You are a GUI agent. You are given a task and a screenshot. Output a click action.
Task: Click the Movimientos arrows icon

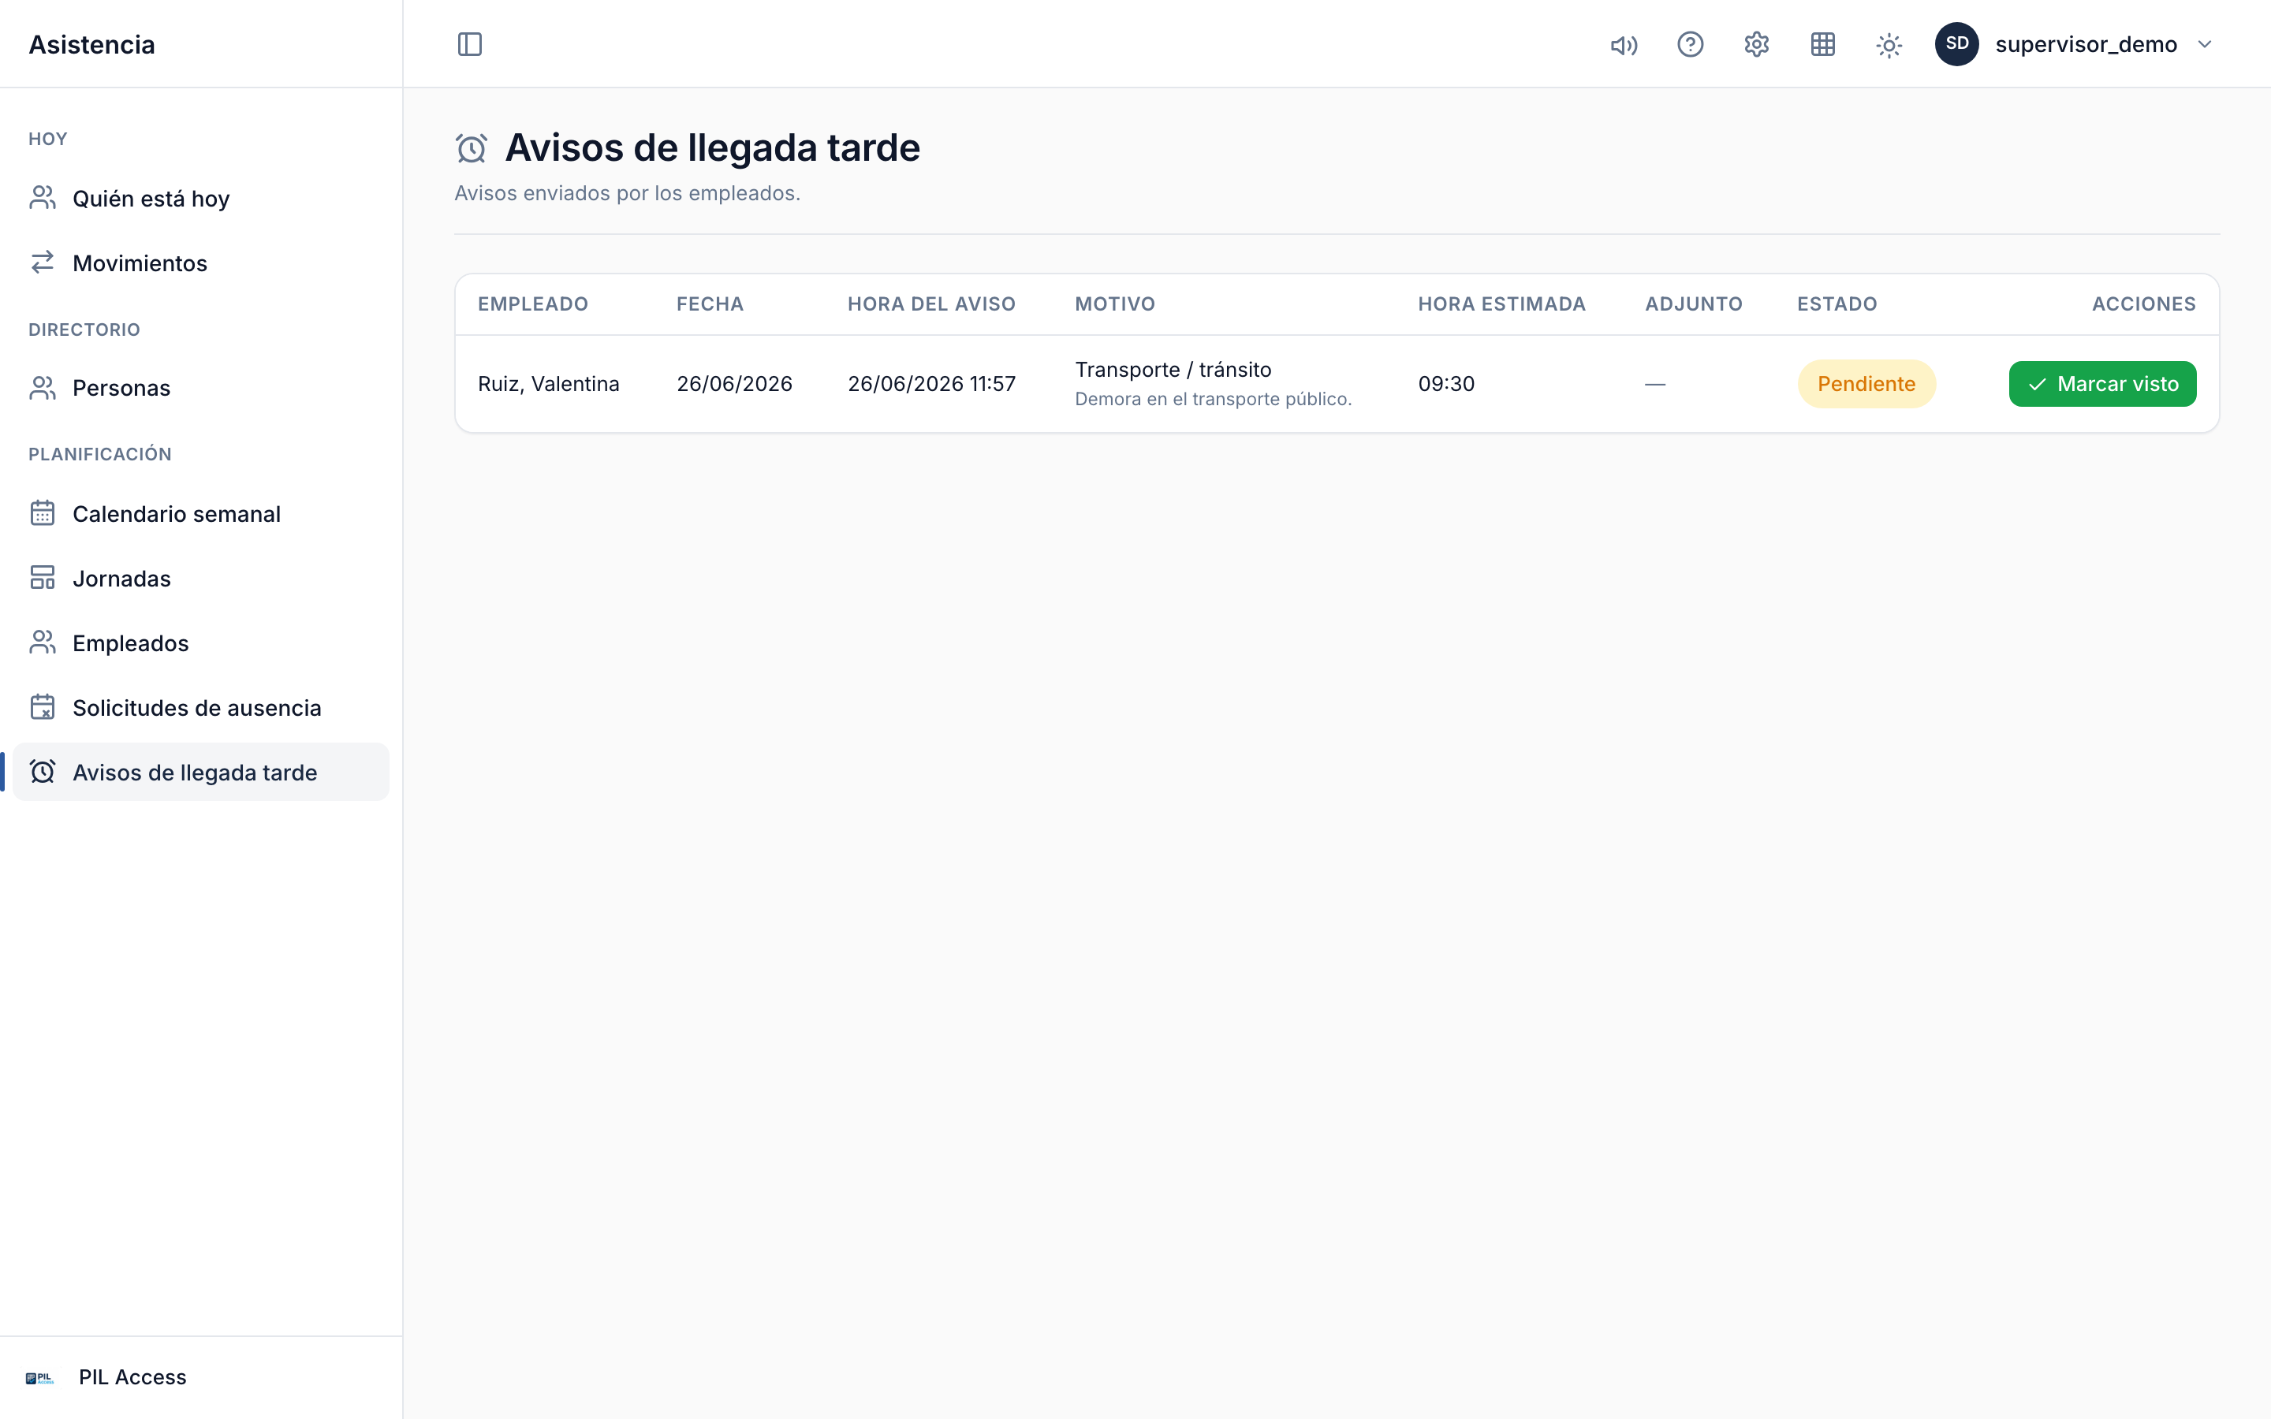43,263
